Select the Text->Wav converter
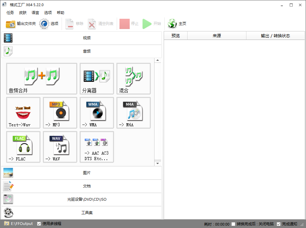Image resolution: width=306 pixels, height=228 pixels. coord(23,113)
